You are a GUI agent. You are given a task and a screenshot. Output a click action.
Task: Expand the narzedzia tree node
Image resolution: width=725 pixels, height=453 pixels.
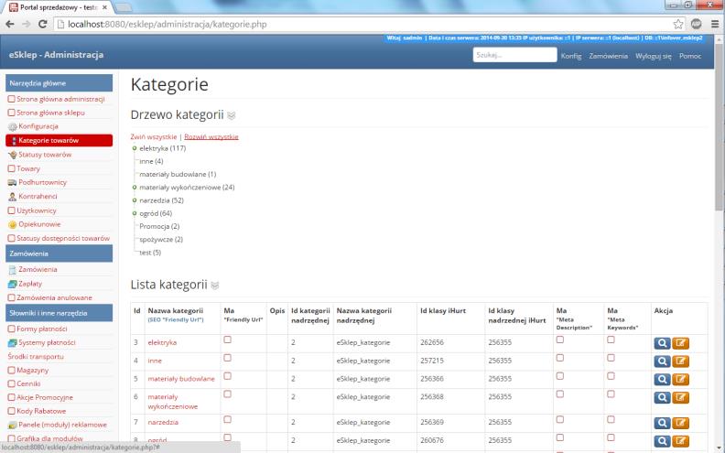coord(135,200)
